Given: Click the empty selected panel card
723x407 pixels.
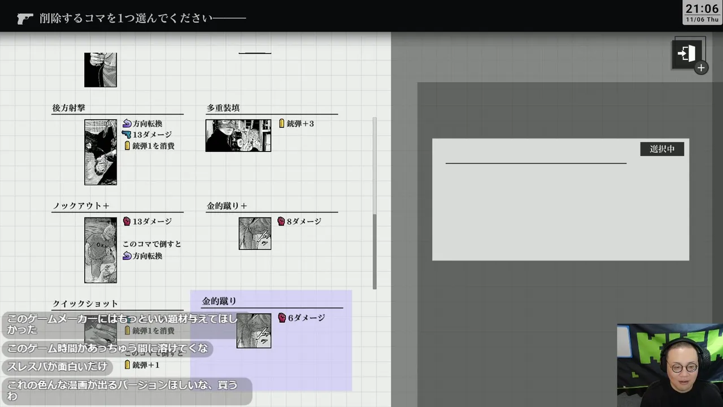Looking at the screenshot, I should click(x=560, y=200).
